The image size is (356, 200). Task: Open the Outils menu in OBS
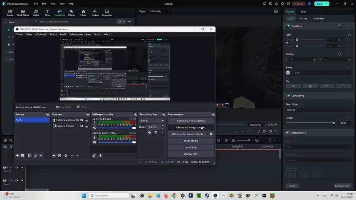(x=97, y=34)
